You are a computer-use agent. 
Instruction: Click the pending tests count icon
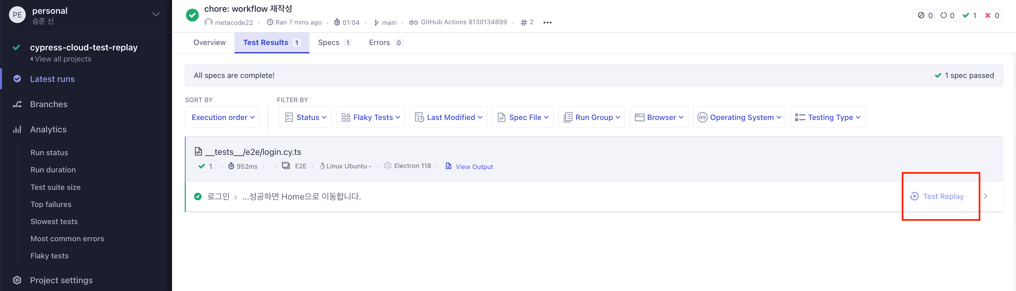(x=943, y=15)
